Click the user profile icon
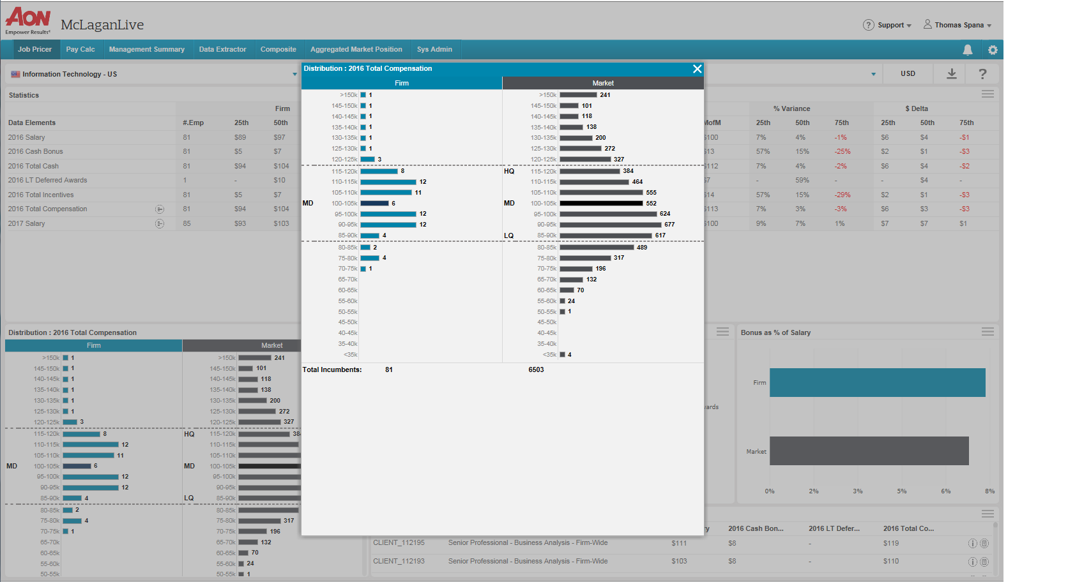1068x582 pixels. [927, 24]
